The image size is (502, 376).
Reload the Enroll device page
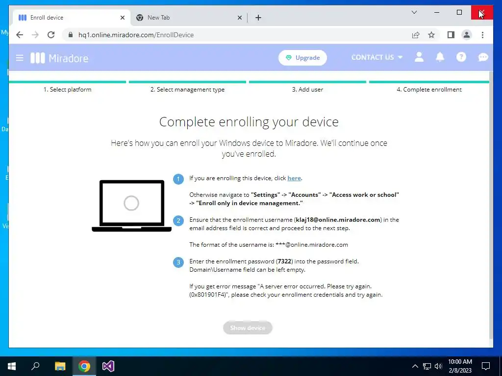coord(51,35)
